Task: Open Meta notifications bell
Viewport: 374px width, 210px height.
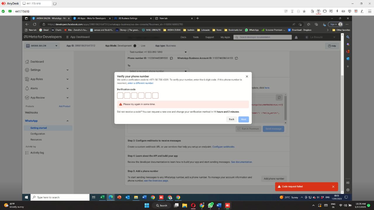Action: [296, 37]
